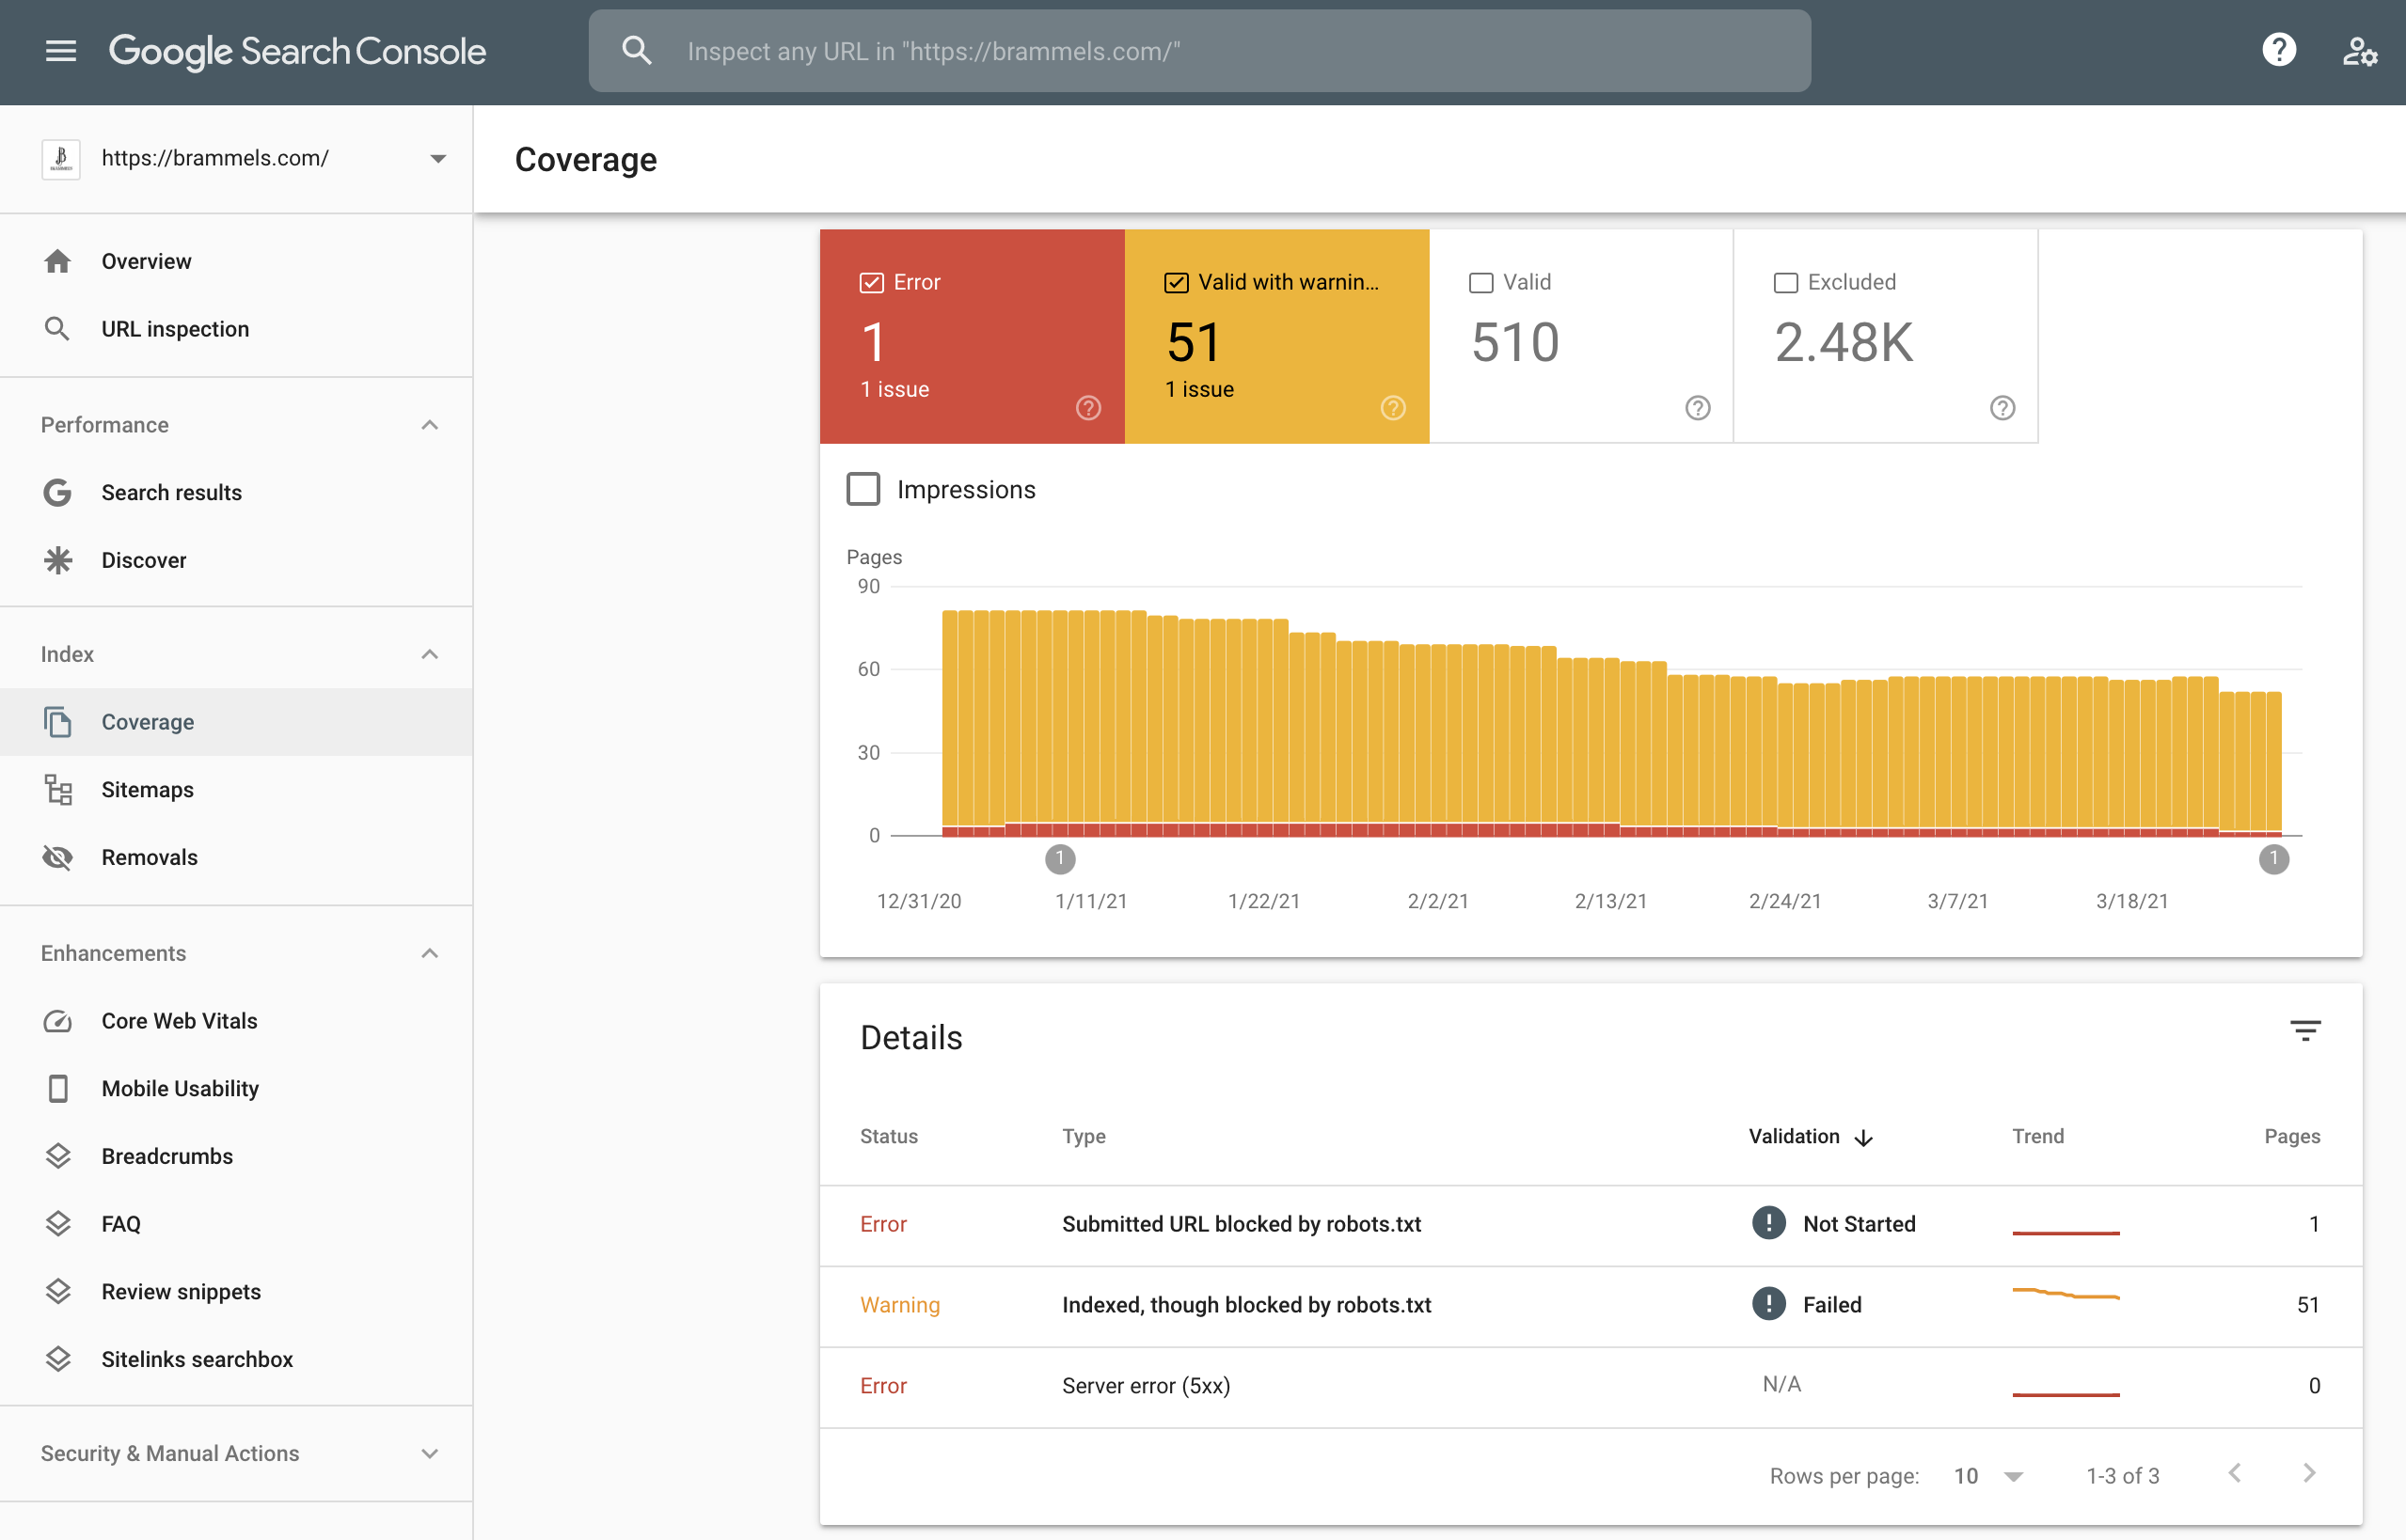Click the Error red summary card
Image resolution: width=2406 pixels, height=1540 pixels.
coord(973,336)
